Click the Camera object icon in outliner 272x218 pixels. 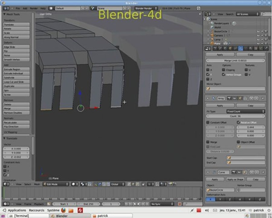point(212,35)
